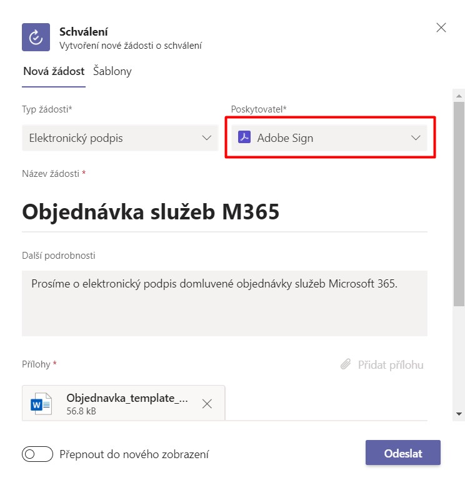Toggle Přepnout do nového zobrazení switch
This screenshot has width=465, height=480.
[37, 454]
